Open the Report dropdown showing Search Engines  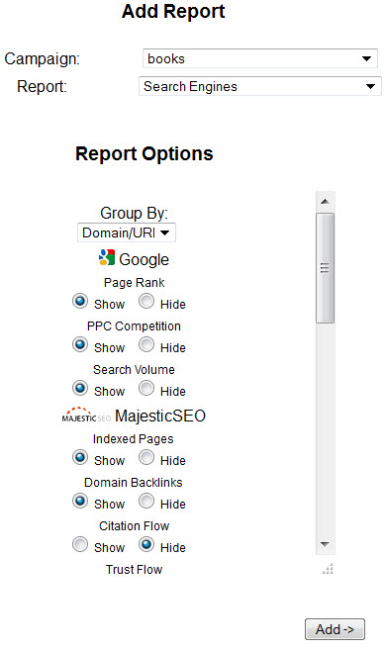(x=260, y=86)
